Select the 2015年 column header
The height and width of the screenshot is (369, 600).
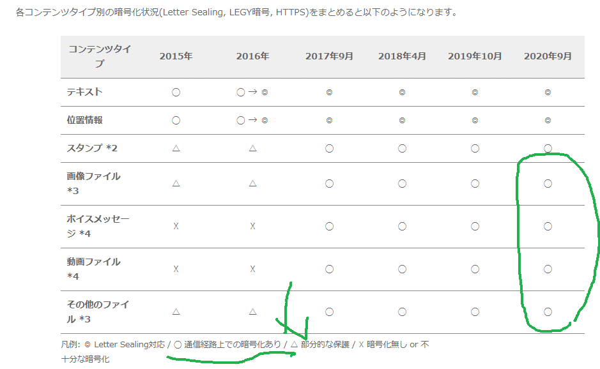coord(175,56)
